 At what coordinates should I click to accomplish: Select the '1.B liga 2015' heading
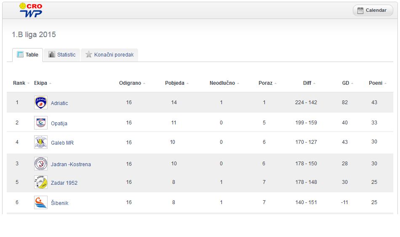pyautogui.click(x=34, y=35)
